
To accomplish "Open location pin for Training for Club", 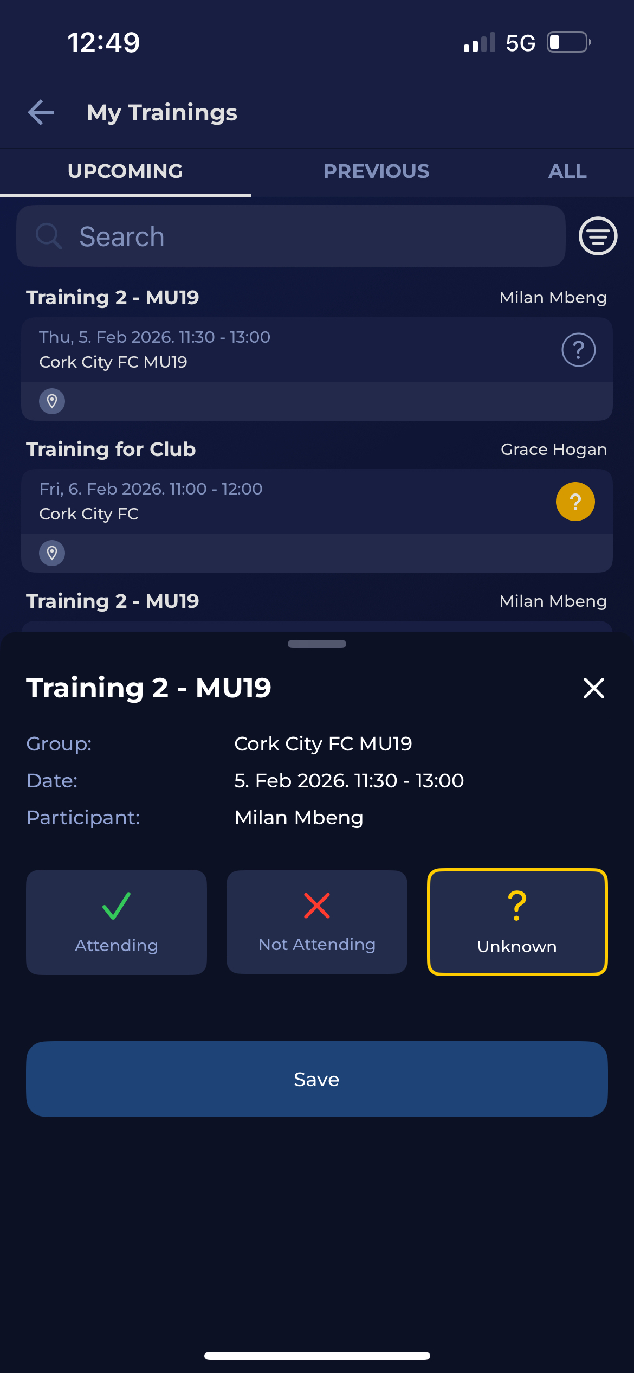I will 52,553.
